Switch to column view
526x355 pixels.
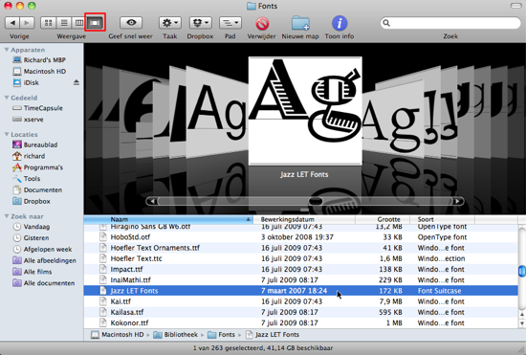pyautogui.click(x=78, y=23)
